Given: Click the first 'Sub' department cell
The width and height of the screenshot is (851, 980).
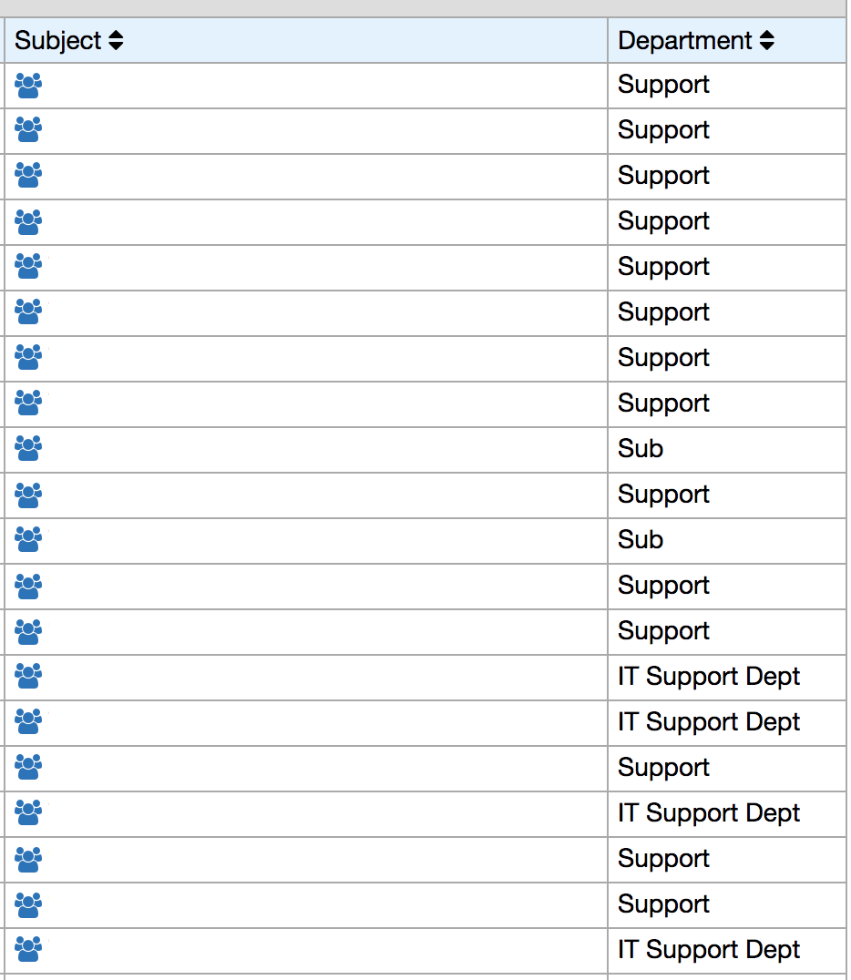Looking at the screenshot, I should [x=641, y=449].
